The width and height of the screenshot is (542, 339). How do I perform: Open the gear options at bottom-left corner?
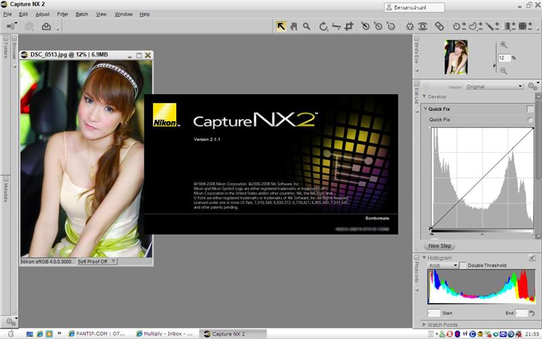[10, 321]
